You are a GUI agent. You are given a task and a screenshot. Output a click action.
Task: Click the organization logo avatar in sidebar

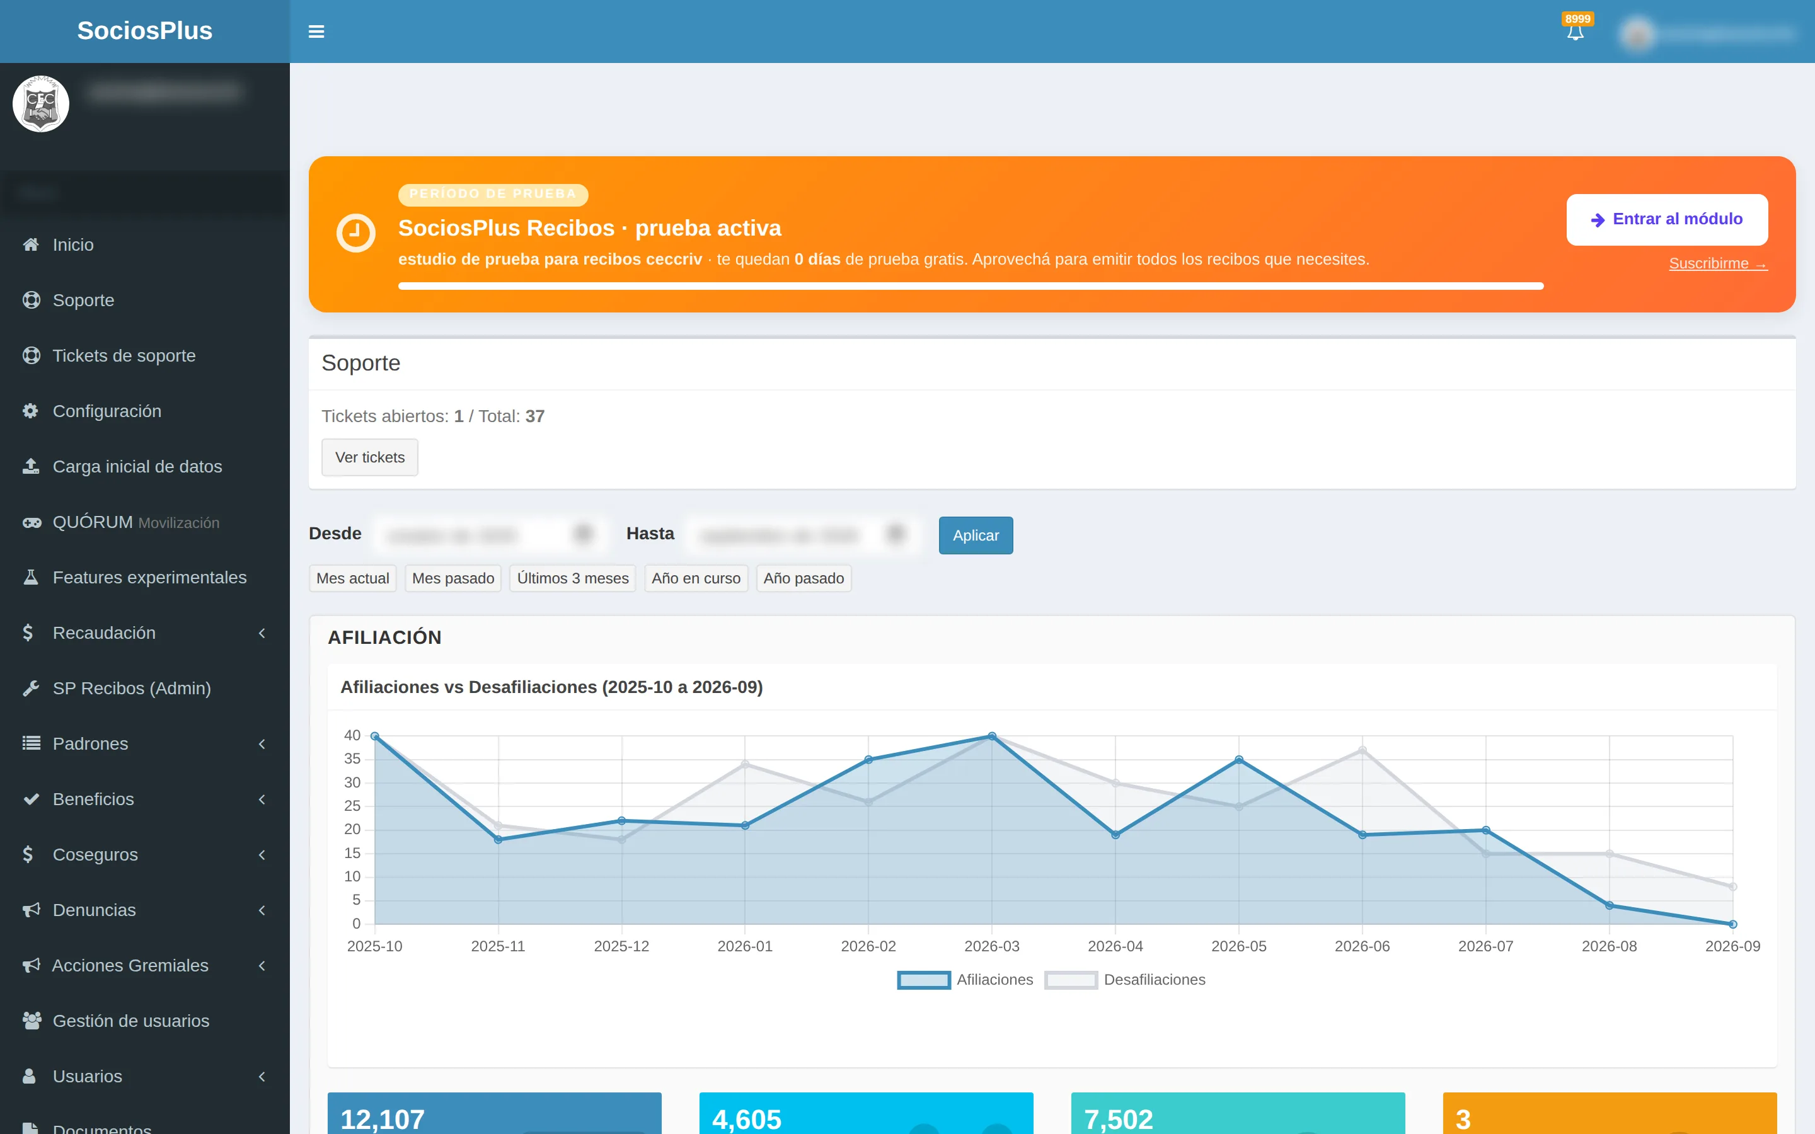click(x=41, y=103)
